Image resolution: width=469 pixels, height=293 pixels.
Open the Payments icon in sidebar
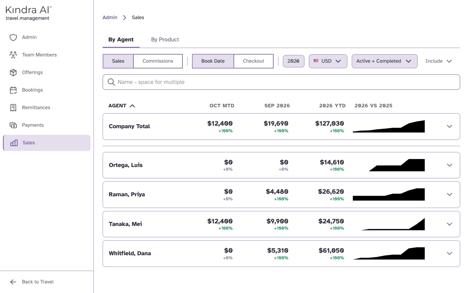[x=13, y=125]
